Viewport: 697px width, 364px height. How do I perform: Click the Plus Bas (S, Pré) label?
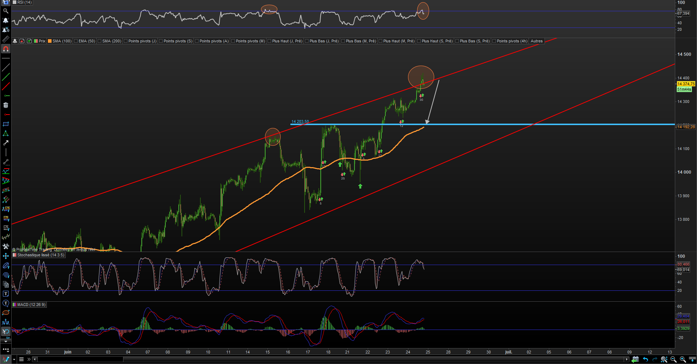pos(474,41)
